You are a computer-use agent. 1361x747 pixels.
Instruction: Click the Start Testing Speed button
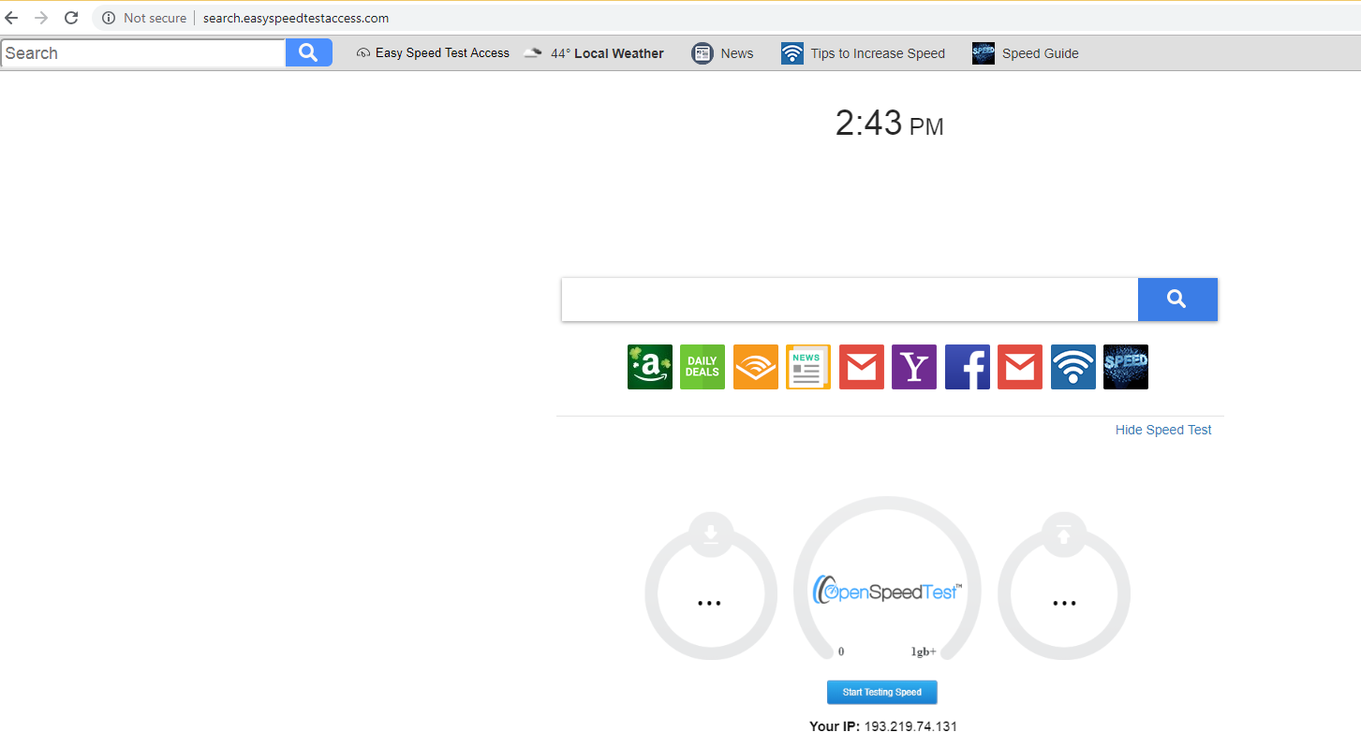click(882, 693)
